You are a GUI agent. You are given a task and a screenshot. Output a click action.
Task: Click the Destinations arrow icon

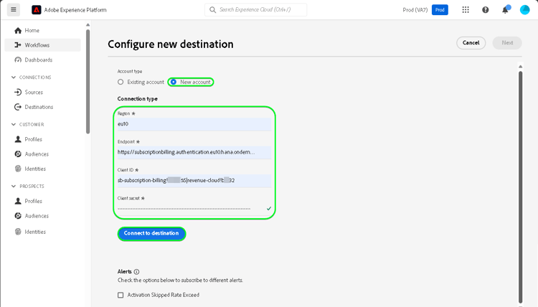pos(18,107)
